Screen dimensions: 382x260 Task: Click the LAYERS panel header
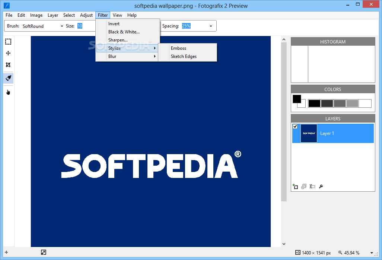coord(333,118)
